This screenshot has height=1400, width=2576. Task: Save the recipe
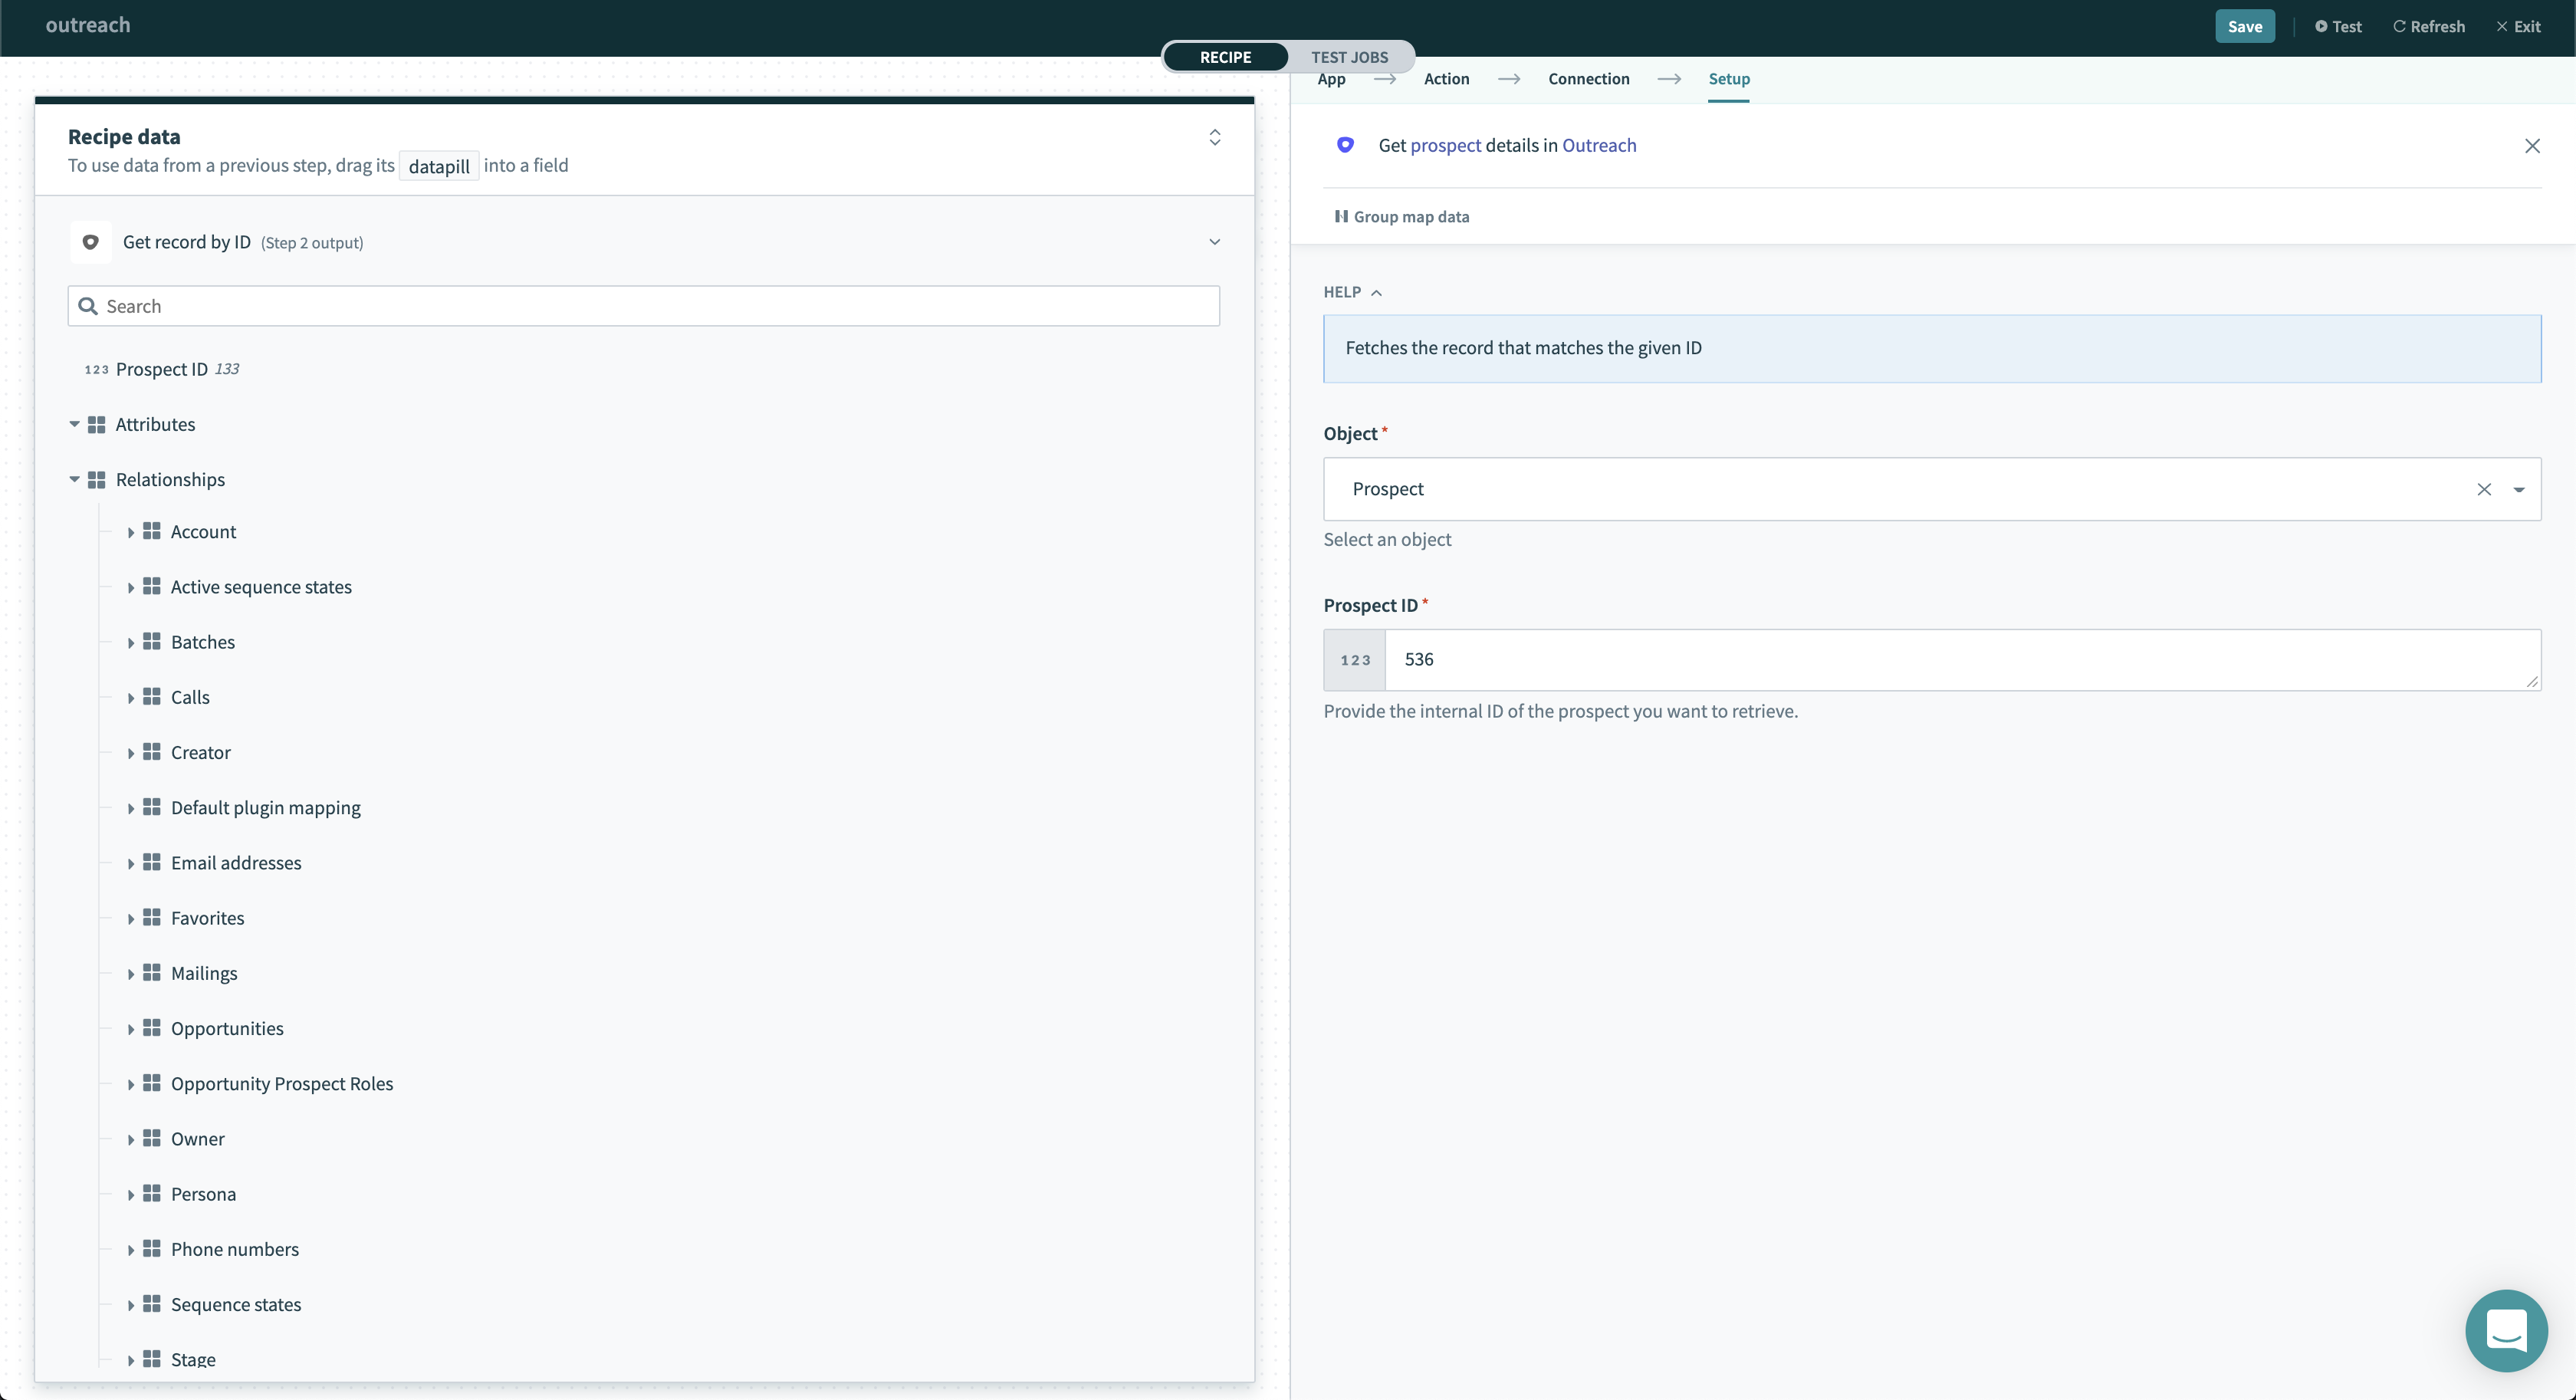(2244, 27)
